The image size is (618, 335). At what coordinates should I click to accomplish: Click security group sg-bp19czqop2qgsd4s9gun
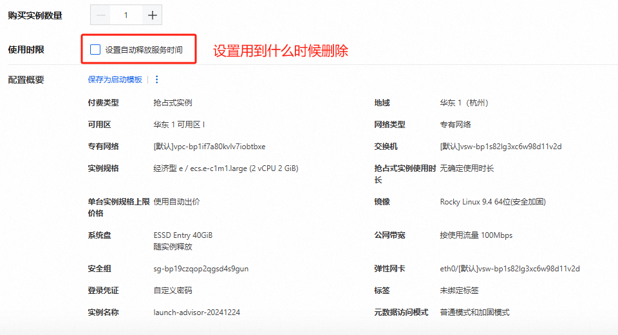point(201,269)
